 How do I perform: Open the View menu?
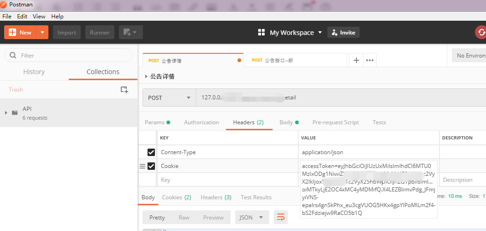pos(39,17)
